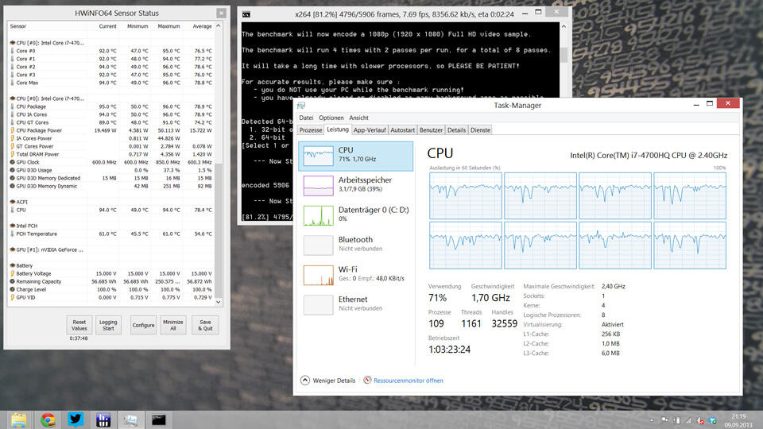763x429 pixels.
Task: Switch to the Dienste tab
Action: [480, 129]
